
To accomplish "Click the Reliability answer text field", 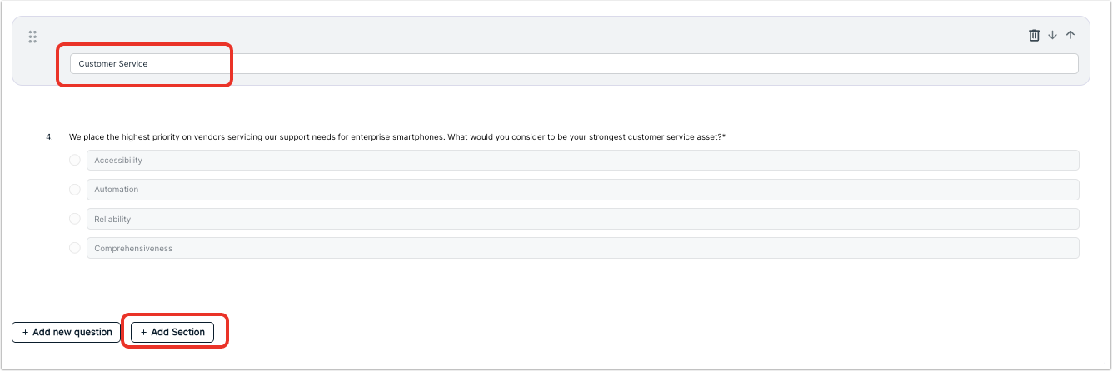I will coord(583,219).
